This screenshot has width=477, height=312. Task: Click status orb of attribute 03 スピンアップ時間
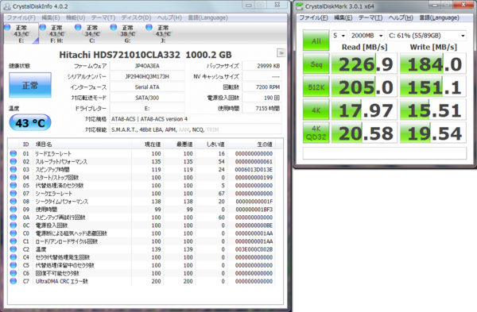tap(13, 169)
